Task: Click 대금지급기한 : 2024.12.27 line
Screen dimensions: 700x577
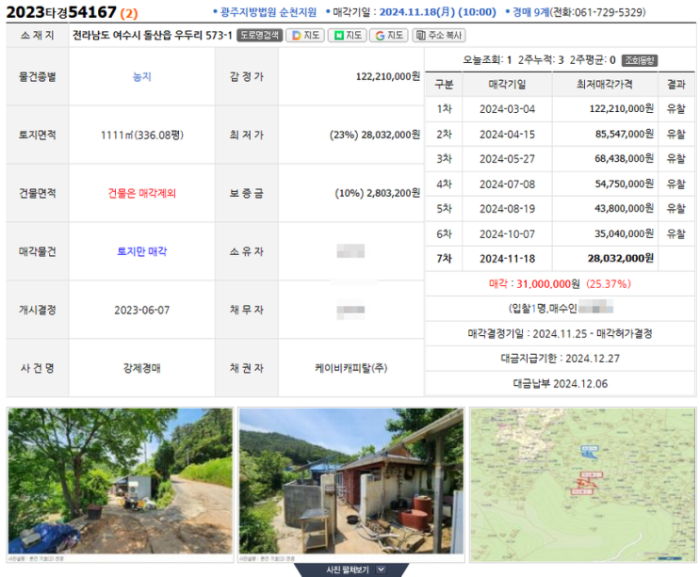Action: coord(560,359)
